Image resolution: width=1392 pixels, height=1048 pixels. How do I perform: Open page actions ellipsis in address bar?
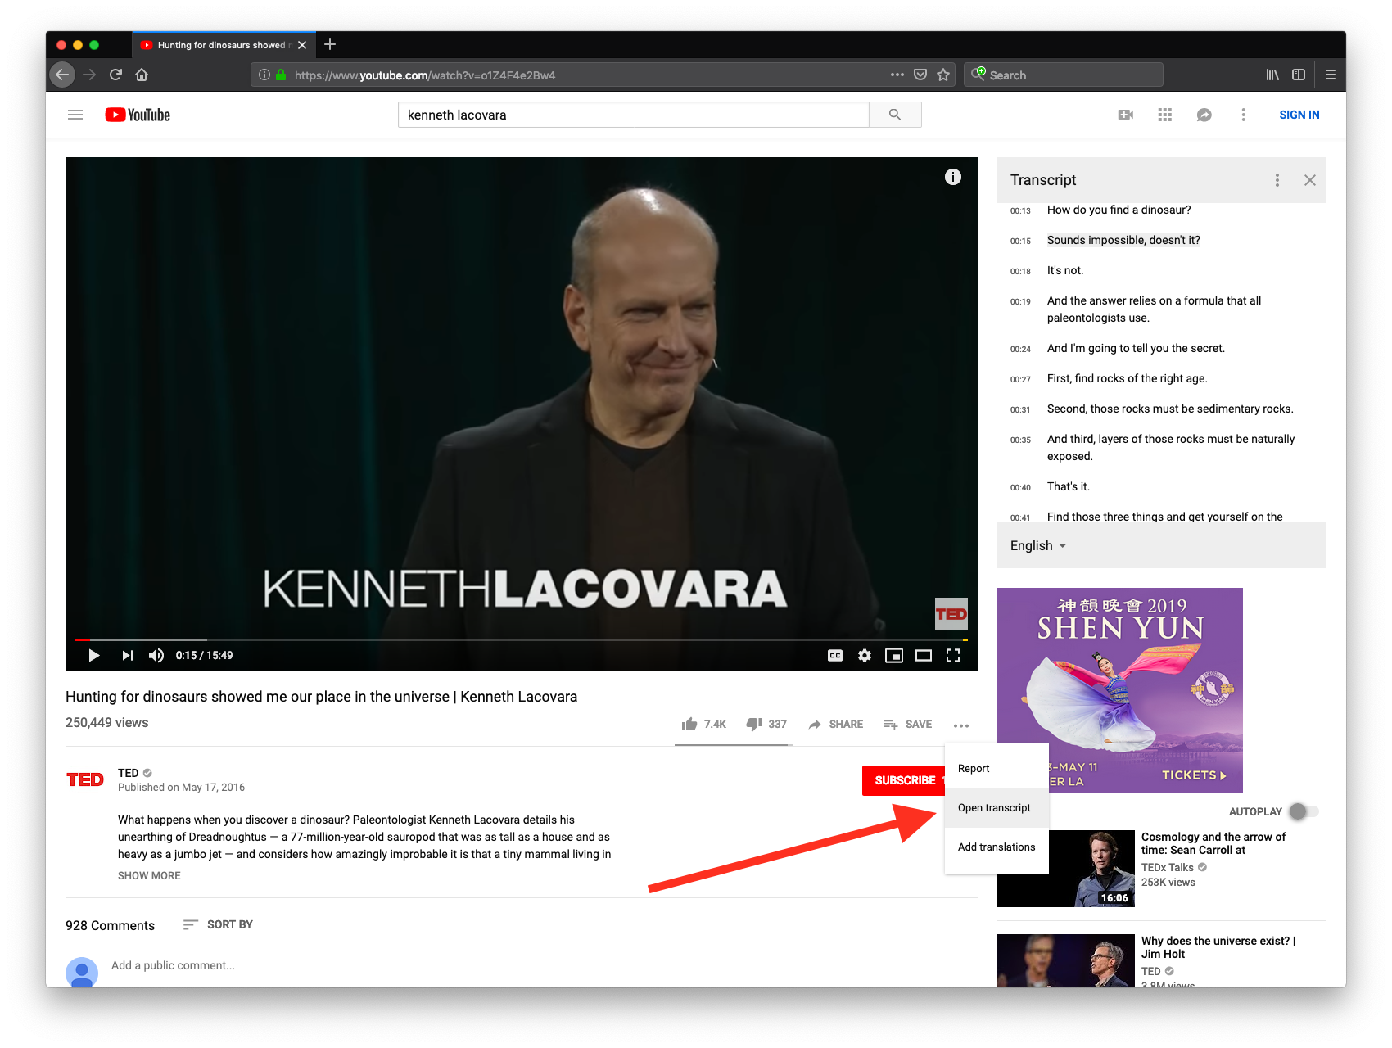[897, 75]
